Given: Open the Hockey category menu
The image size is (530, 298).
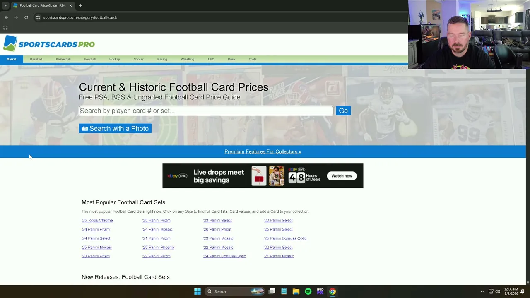Looking at the screenshot, I should coord(115,59).
